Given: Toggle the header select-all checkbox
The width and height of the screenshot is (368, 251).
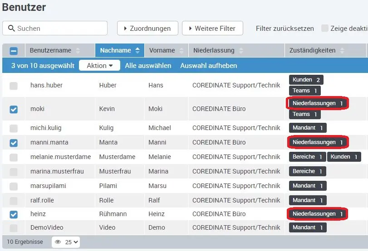Looking at the screenshot, I should 14,51.
